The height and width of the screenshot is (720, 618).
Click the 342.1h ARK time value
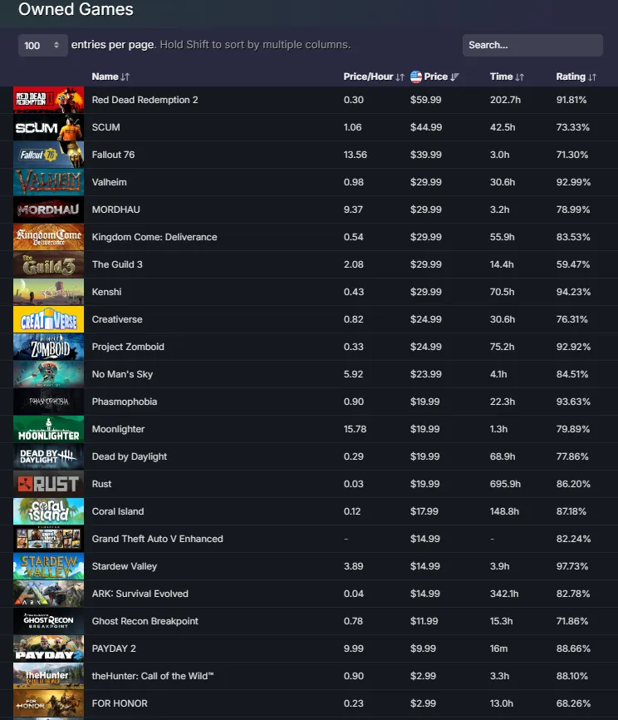pyautogui.click(x=504, y=594)
